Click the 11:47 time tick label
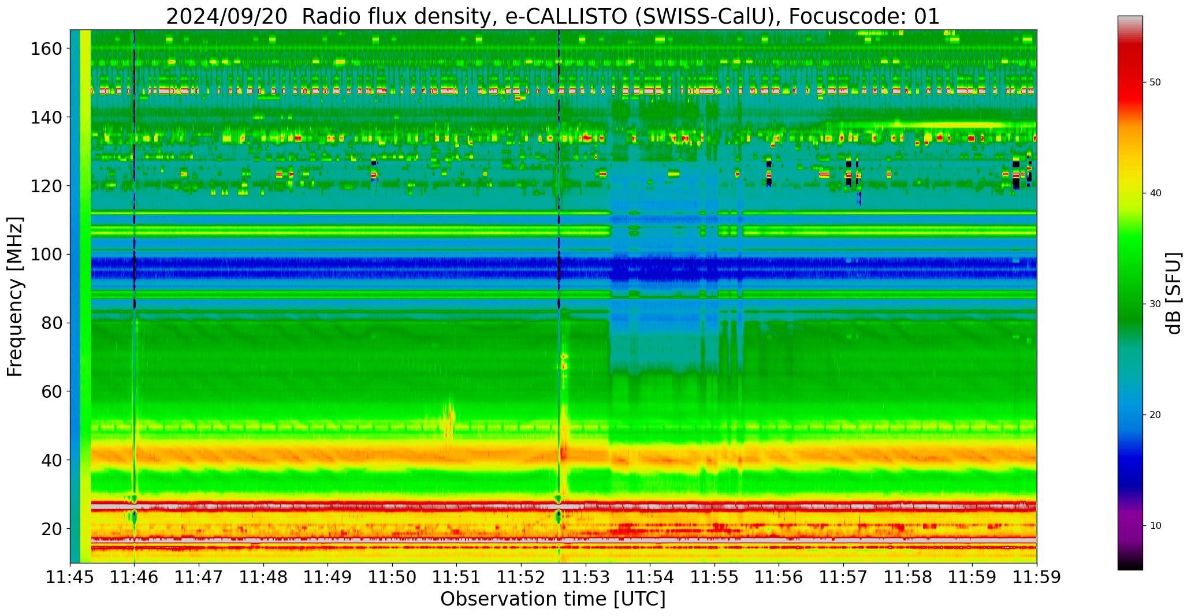 pyautogui.click(x=199, y=577)
